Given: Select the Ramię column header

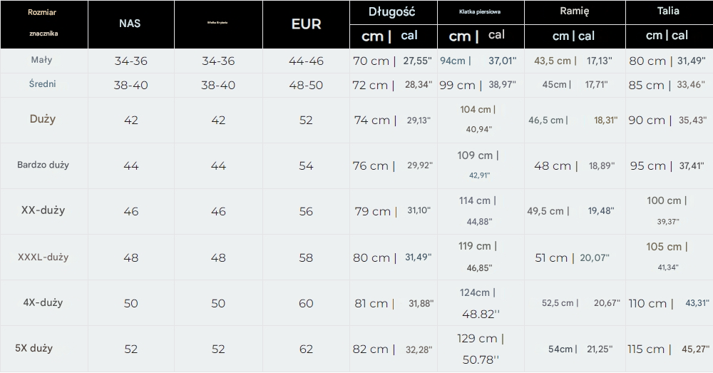Looking at the screenshot, I should click(574, 11).
